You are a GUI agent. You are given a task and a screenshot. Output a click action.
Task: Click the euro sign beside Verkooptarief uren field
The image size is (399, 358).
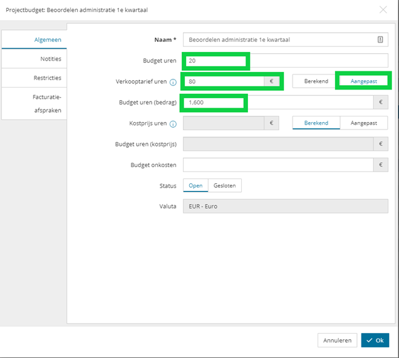pos(271,81)
